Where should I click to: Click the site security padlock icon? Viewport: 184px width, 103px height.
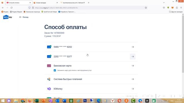point(33,8)
